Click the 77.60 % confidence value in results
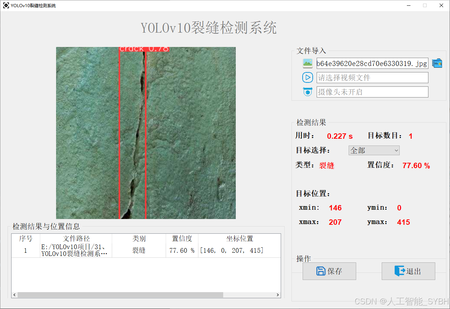Screen dimensions: 450x309 click(x=416, y=166)
